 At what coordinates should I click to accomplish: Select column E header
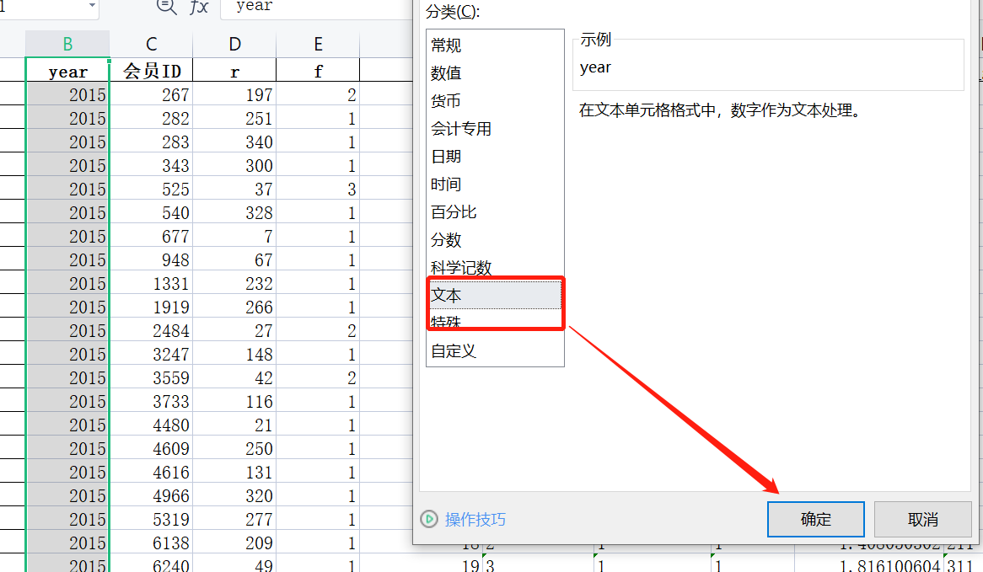(318, 44)
